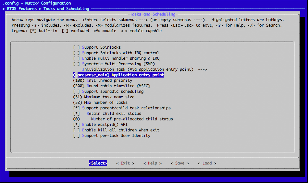This screenshot has height=183, width=308.
Task: Expand Initialization Task arrow indicator
Action: point(202,69)
